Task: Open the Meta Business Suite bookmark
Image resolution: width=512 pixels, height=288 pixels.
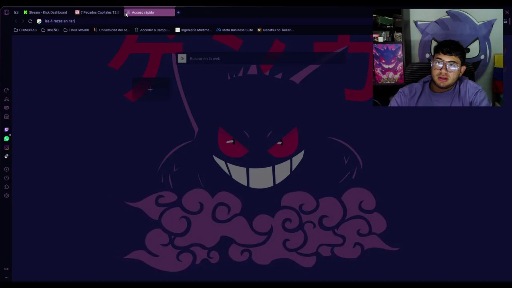Action: coord(235,30)
